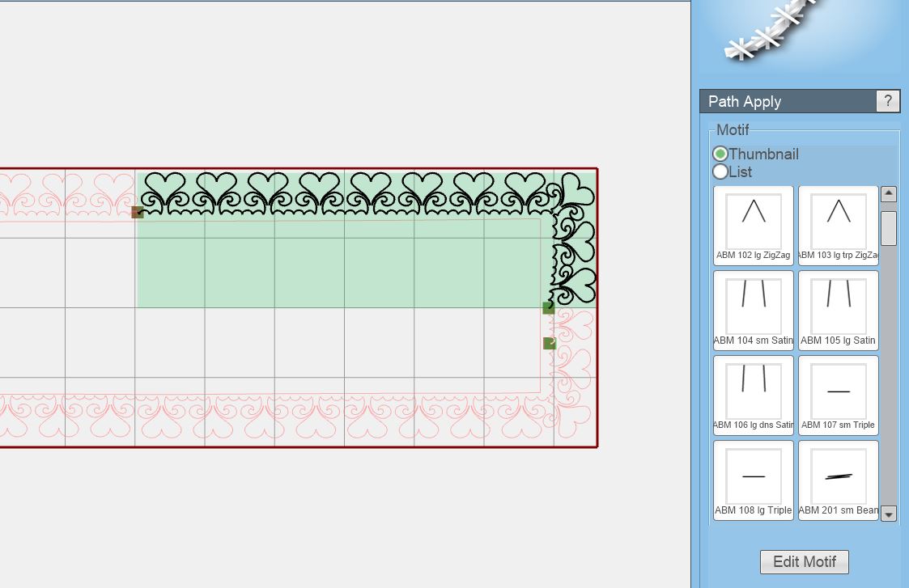909x588 pixels.
Task: Enable Thumbnail view for motifs
Action: pos(720,154)
